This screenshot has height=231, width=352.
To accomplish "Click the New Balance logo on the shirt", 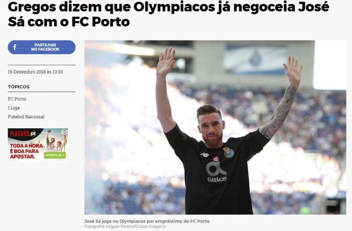I will tap(205, 154).
